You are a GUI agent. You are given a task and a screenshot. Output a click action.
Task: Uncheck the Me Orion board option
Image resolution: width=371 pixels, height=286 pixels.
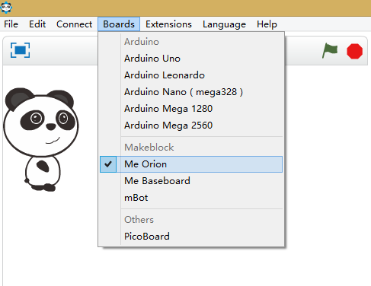[191, 164]
